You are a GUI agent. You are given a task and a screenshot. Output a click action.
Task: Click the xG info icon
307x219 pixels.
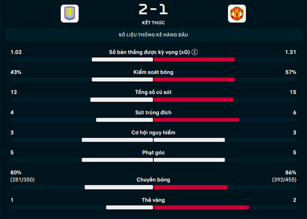click(x=195, y=52)
